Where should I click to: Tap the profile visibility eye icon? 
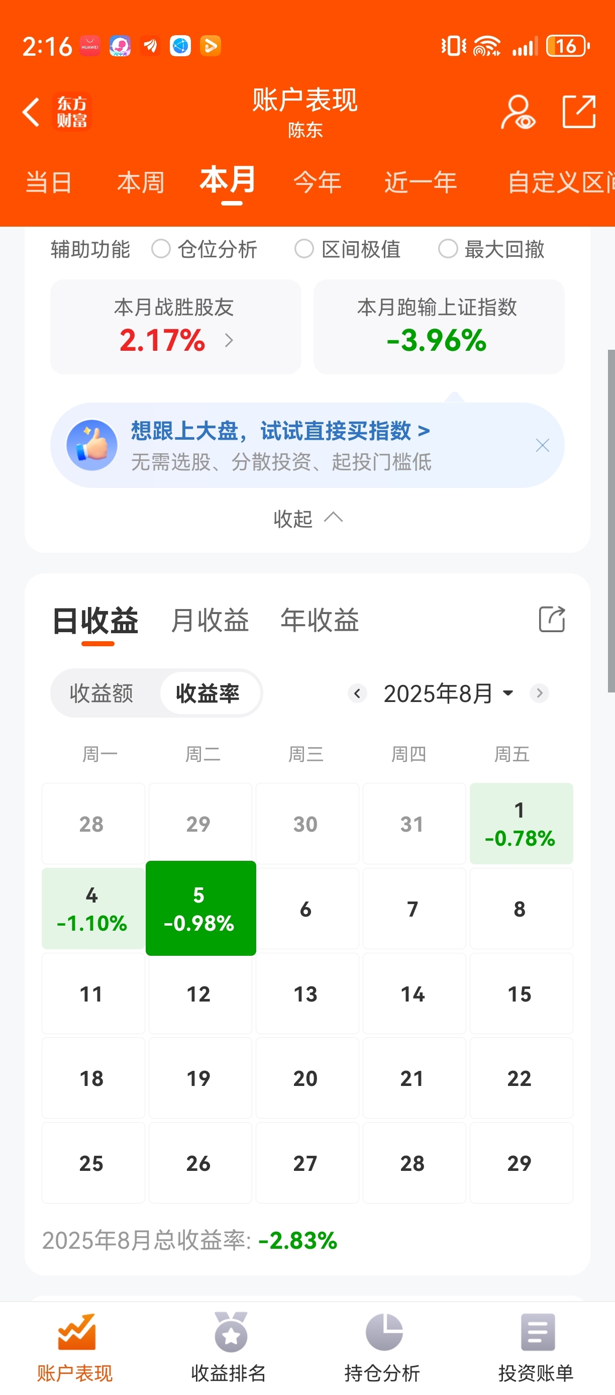pyautogui.click(x=518, y=112)
